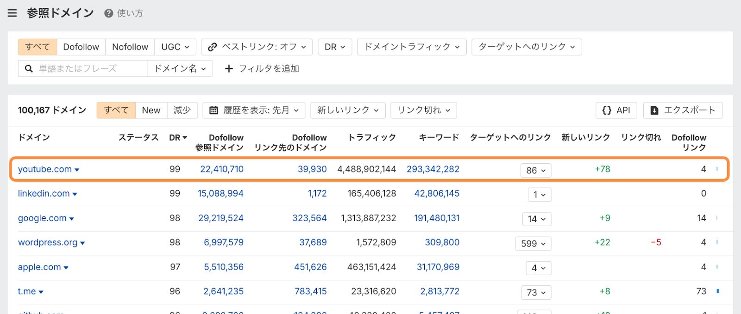
Task: Select the Dofollow filter tab
Action: point(81,47)
